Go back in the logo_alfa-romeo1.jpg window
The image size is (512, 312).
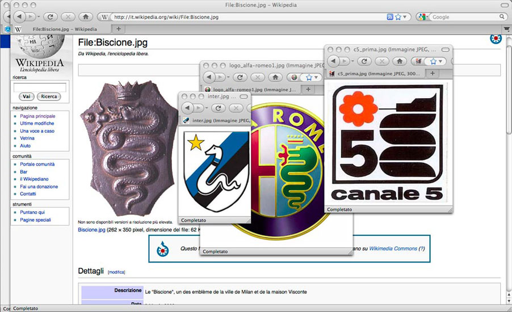209,77
